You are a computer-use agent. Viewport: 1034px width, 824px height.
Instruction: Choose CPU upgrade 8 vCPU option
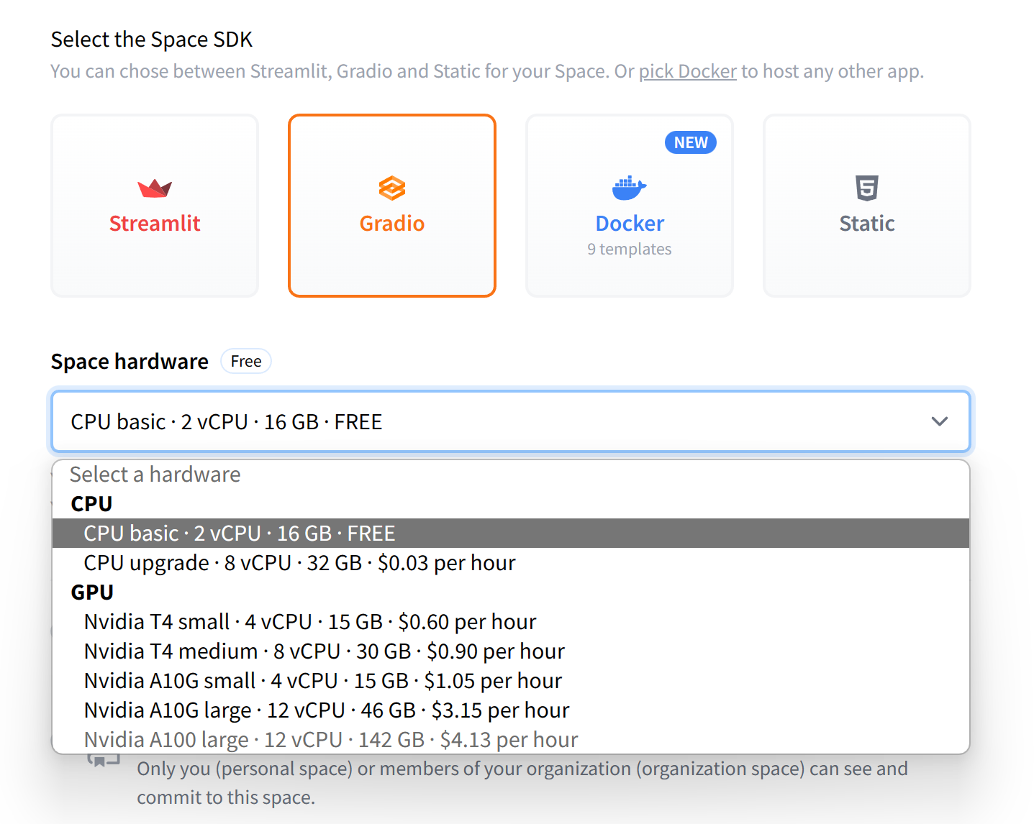[511, 563]
